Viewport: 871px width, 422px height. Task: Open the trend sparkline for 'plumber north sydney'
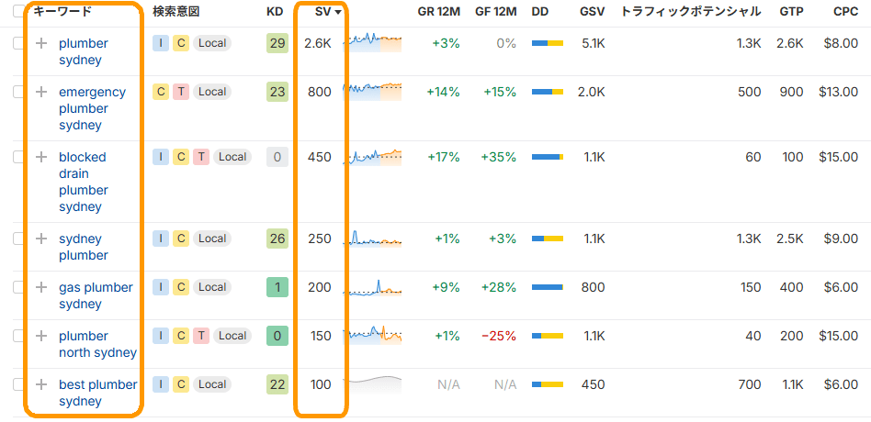pyautogui.click(x=372, y=336)
